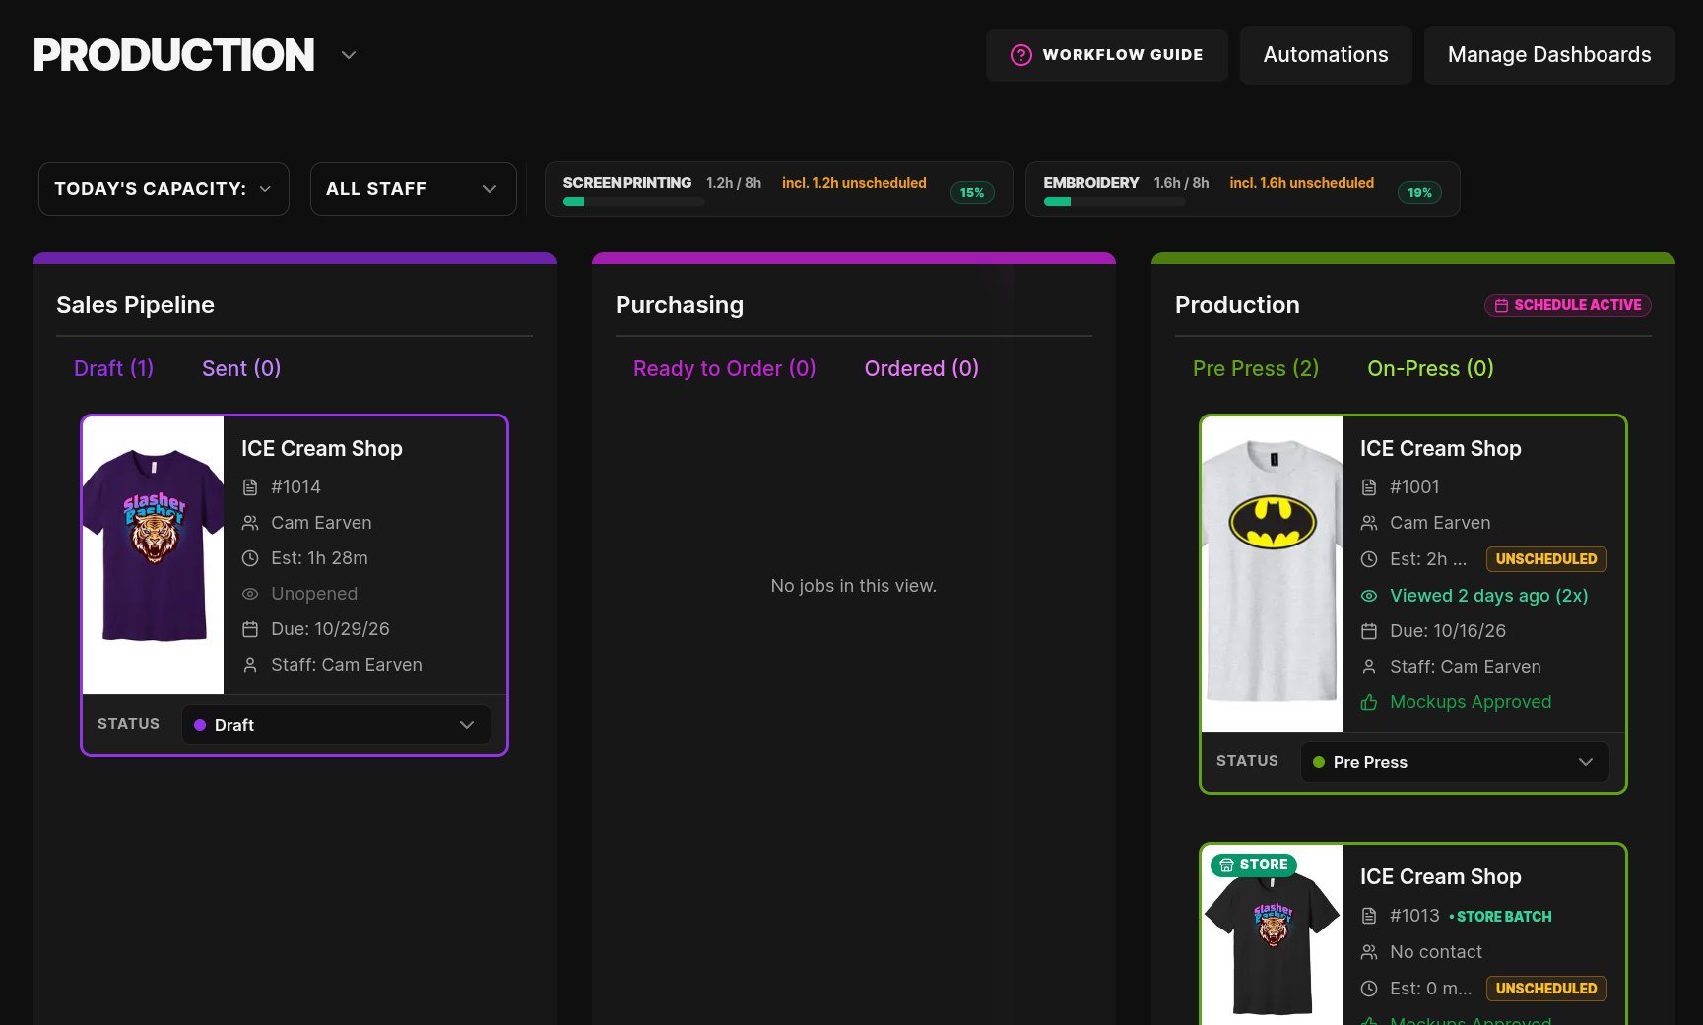Switch to the On-Press (0) tab
This screenshot has height=1025, width=1703.
(x=1430, y=368)
